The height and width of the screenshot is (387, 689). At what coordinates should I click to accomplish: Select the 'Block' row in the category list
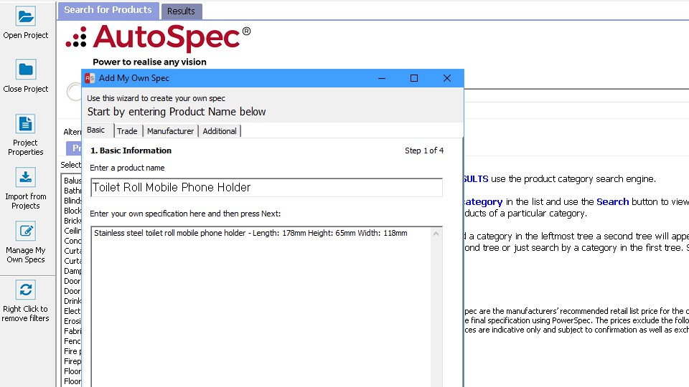pos(72,211)
